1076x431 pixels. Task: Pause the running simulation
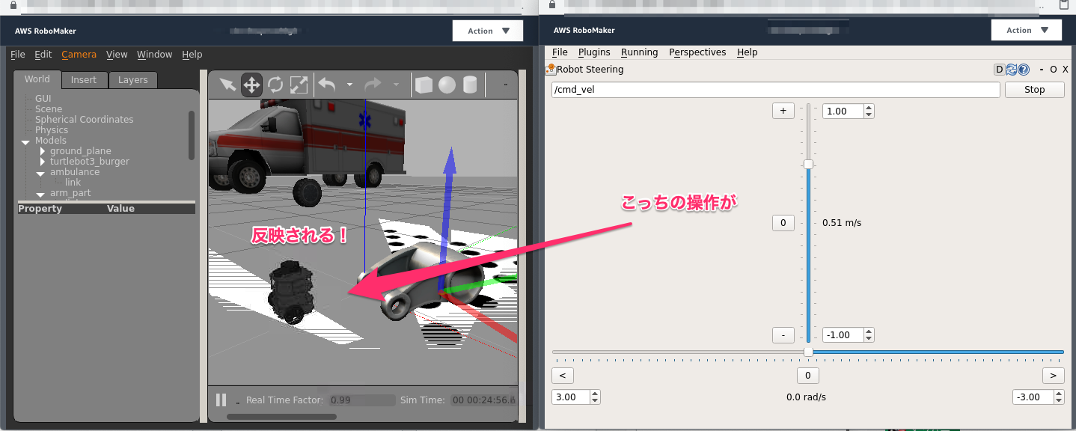(221, 400)
